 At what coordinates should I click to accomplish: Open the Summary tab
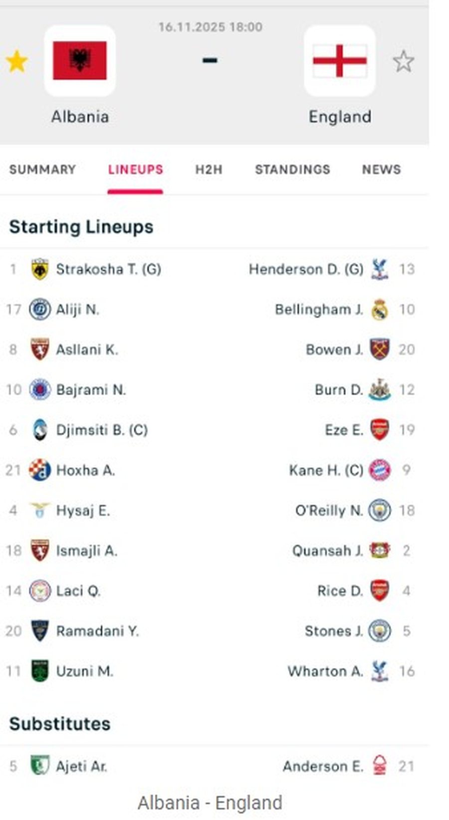tap(42, 170)
